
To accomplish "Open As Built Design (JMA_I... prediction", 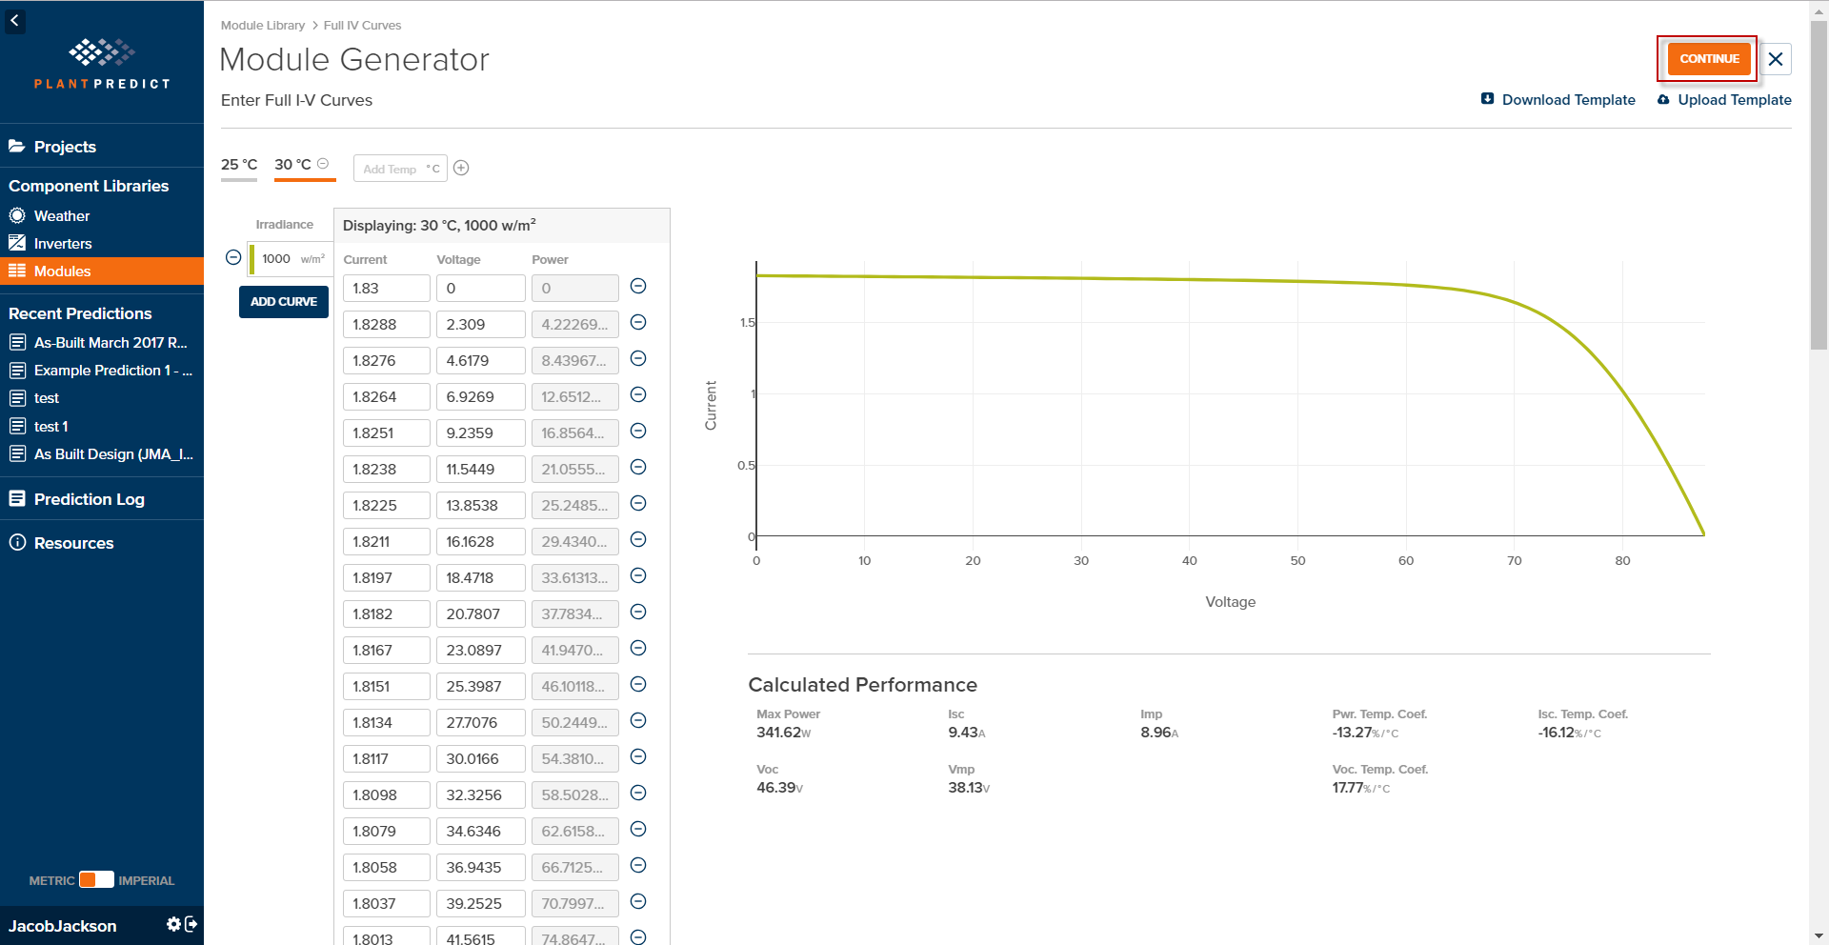I will tap(102, 454).
